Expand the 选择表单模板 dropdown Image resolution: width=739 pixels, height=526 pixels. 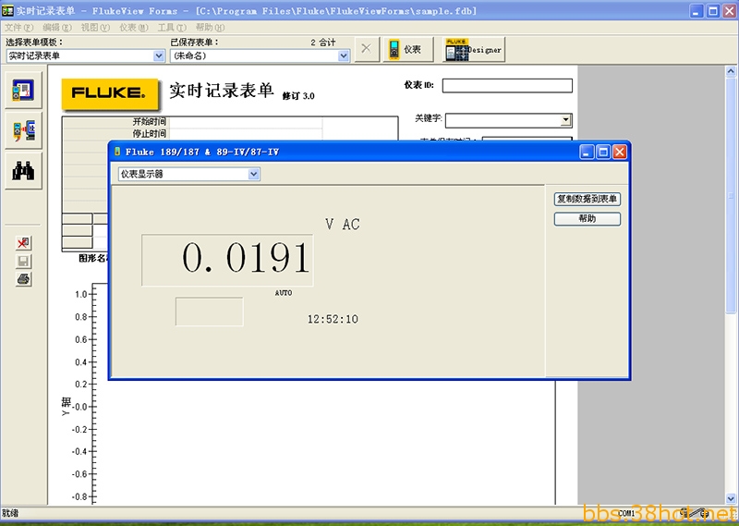[x=159, y=55]
